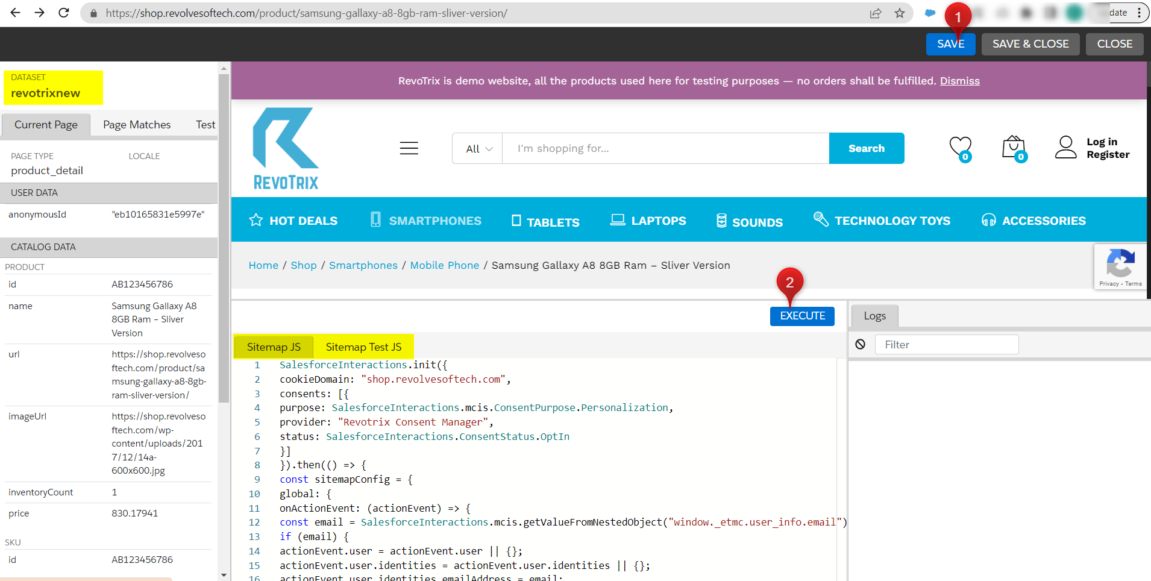Click the RevoTrix logo
The height and width of the screenshot is (581, 1151).
coord(286,148)
